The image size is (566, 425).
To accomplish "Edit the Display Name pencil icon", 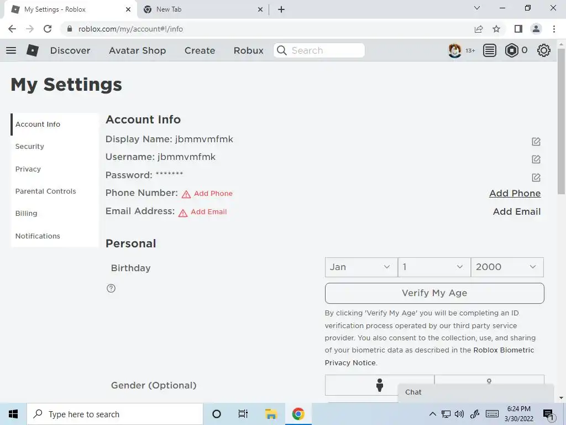I will tap(536, 141).
